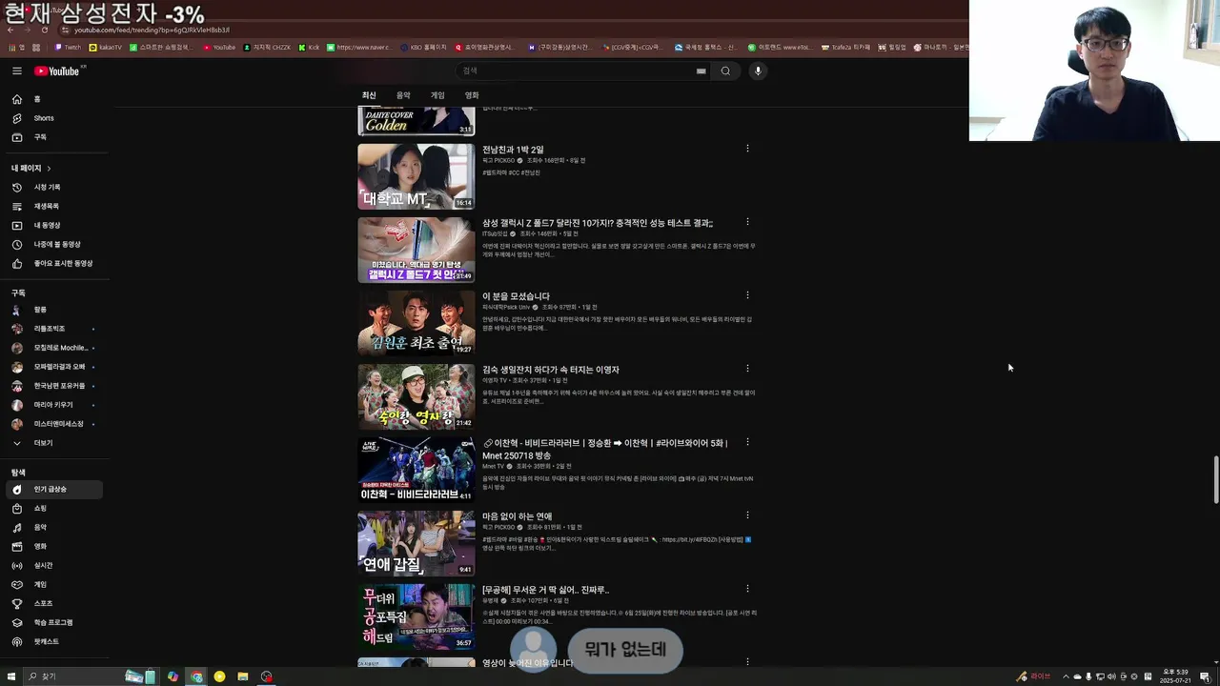Open the Kick bookmark

(310, 47)
